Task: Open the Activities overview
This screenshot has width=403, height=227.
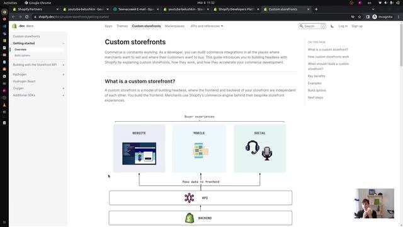Action: coord(10,3)
